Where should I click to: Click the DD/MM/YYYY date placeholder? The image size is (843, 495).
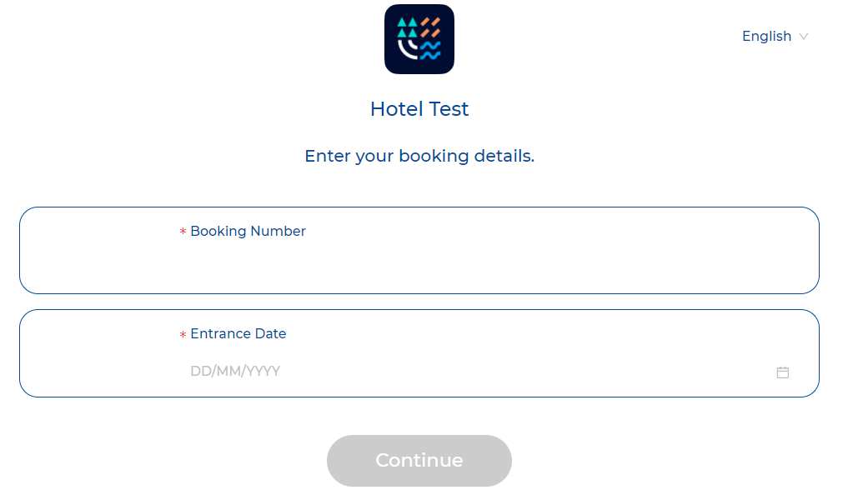click(x=235, y=371)
